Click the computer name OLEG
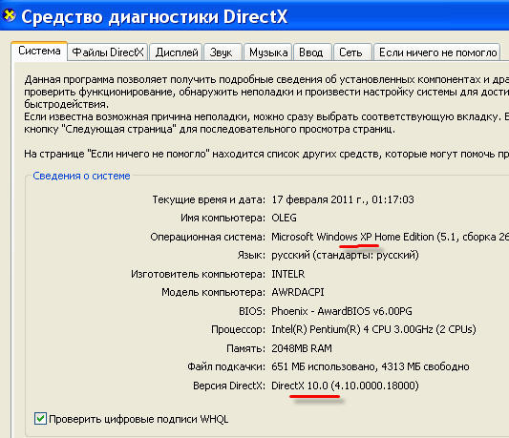 284,218
